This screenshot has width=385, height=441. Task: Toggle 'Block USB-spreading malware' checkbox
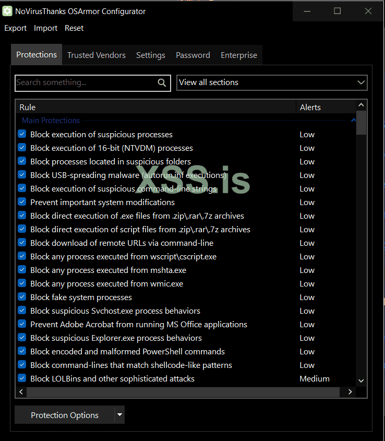[22, 174]
